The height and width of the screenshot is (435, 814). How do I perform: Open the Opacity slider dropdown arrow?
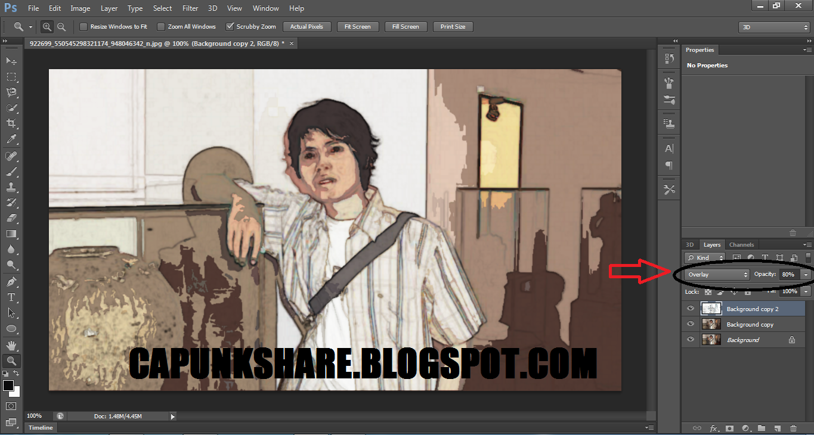pos(806,275)
